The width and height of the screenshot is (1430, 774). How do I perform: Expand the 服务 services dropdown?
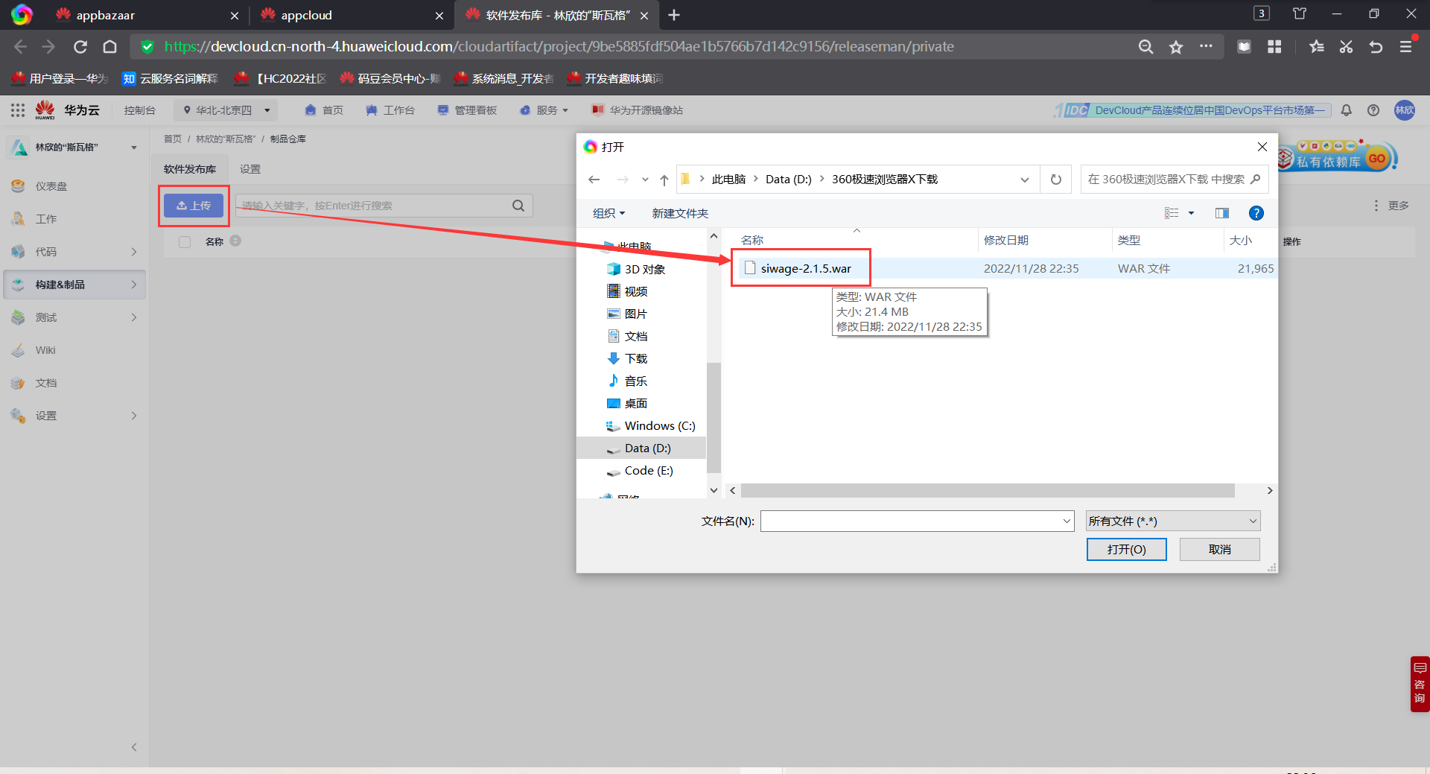pos(544,110)
